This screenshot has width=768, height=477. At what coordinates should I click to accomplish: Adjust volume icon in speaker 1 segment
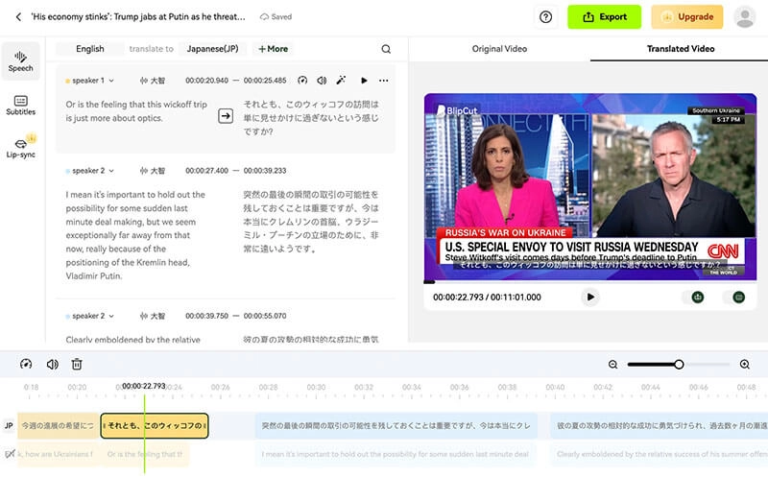point(322,81)
